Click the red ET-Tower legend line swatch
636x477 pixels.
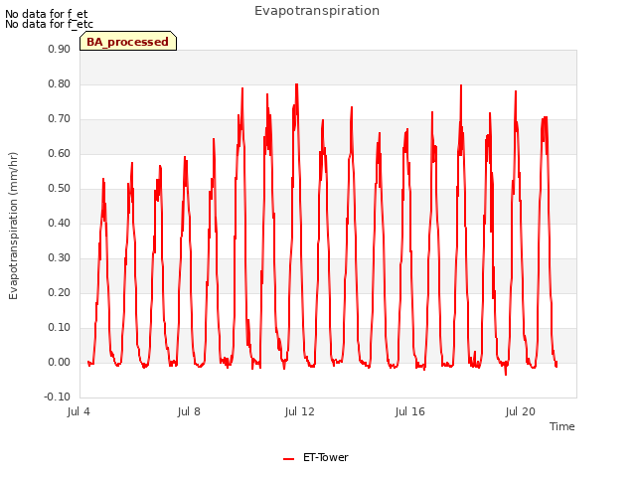288,459
